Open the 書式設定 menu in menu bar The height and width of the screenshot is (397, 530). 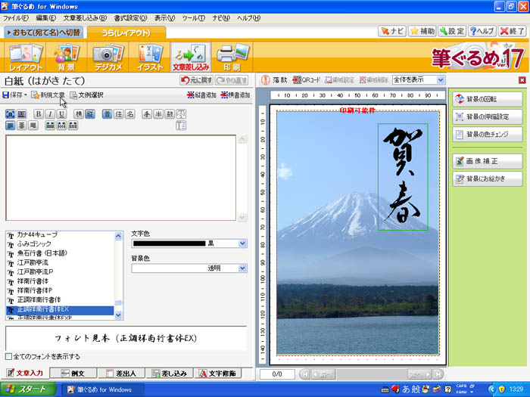(x=131, y=17)
